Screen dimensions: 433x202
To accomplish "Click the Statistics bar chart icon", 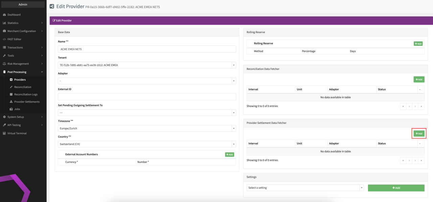I will point(4,23).
